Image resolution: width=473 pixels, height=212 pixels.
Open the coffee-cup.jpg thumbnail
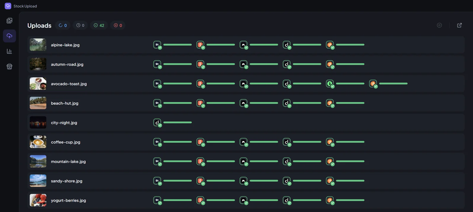[38, 142]
